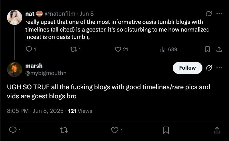Bookmark marsh's reply

point(165,130)
